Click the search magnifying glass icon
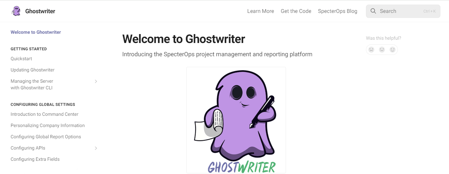 point(373,11)
